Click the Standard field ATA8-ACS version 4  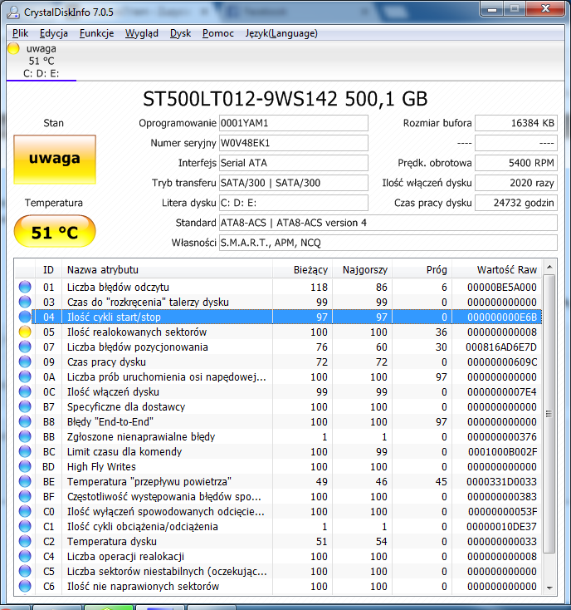point(388,223)
